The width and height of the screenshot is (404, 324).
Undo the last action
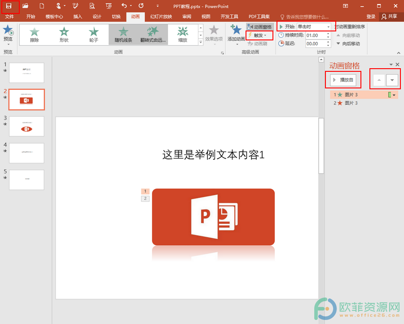124,6
